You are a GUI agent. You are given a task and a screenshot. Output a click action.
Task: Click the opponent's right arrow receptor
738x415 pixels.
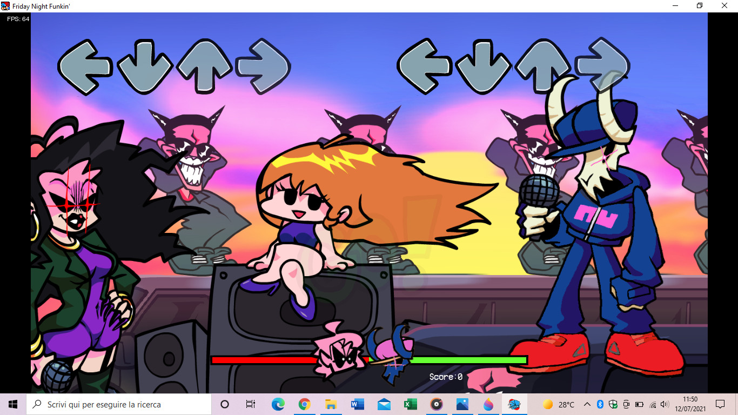pyautogui.click(x=263, y=66)
